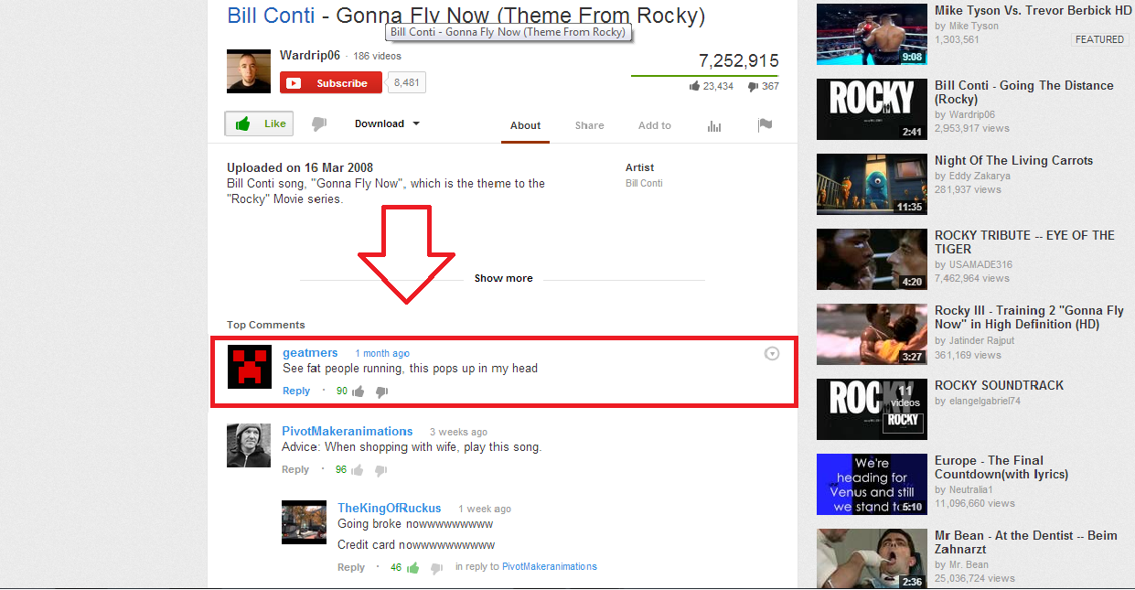Click Reply on geatmers' comment
1135x590 pixels.
pos(295,391)
